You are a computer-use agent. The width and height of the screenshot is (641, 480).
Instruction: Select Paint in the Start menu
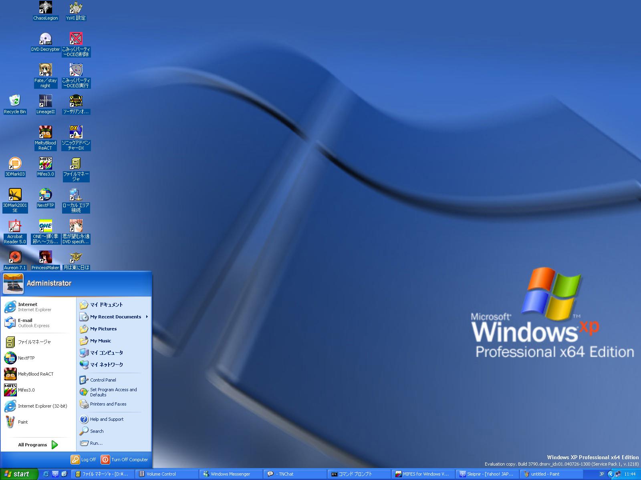pyautogui.click(x=23, y=422)
